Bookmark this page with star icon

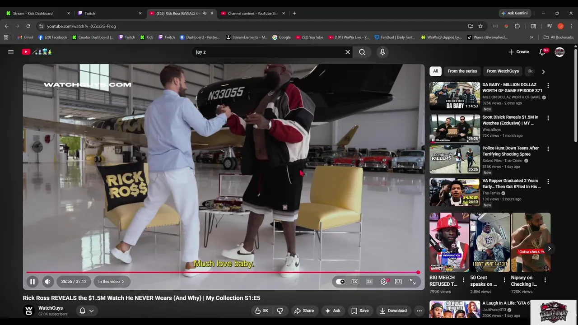click(480, 26)
